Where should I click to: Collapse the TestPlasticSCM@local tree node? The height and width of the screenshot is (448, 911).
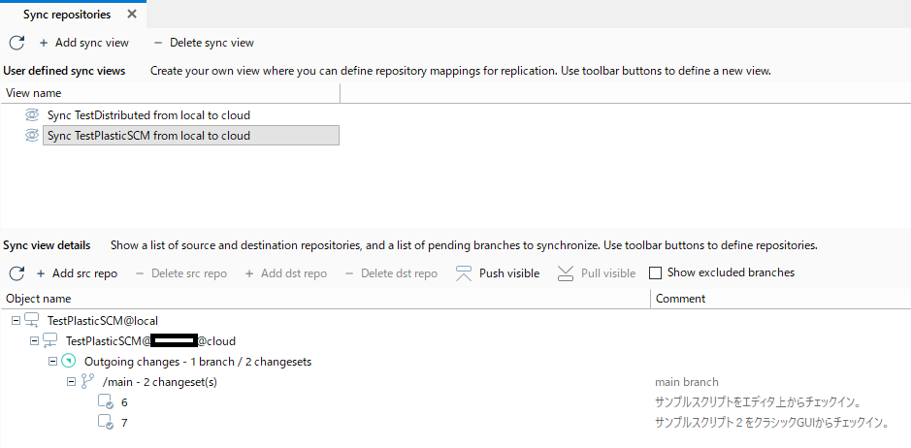pyautogui.click(x=16, y=320)
